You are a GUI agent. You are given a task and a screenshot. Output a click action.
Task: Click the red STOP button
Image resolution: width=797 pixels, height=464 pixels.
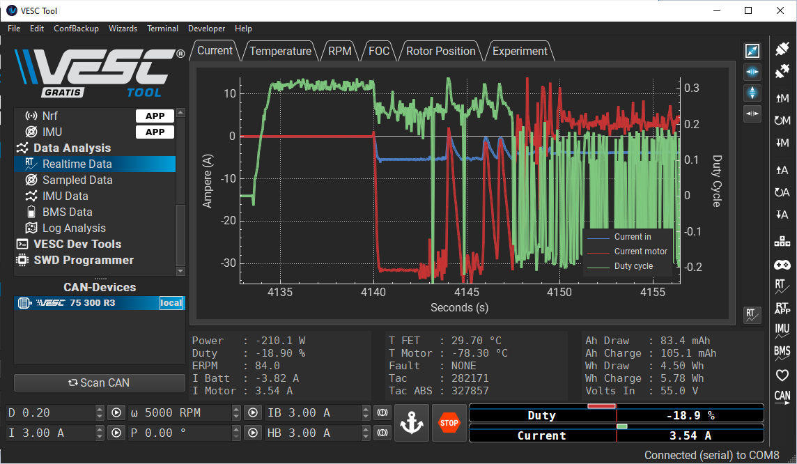449,423
